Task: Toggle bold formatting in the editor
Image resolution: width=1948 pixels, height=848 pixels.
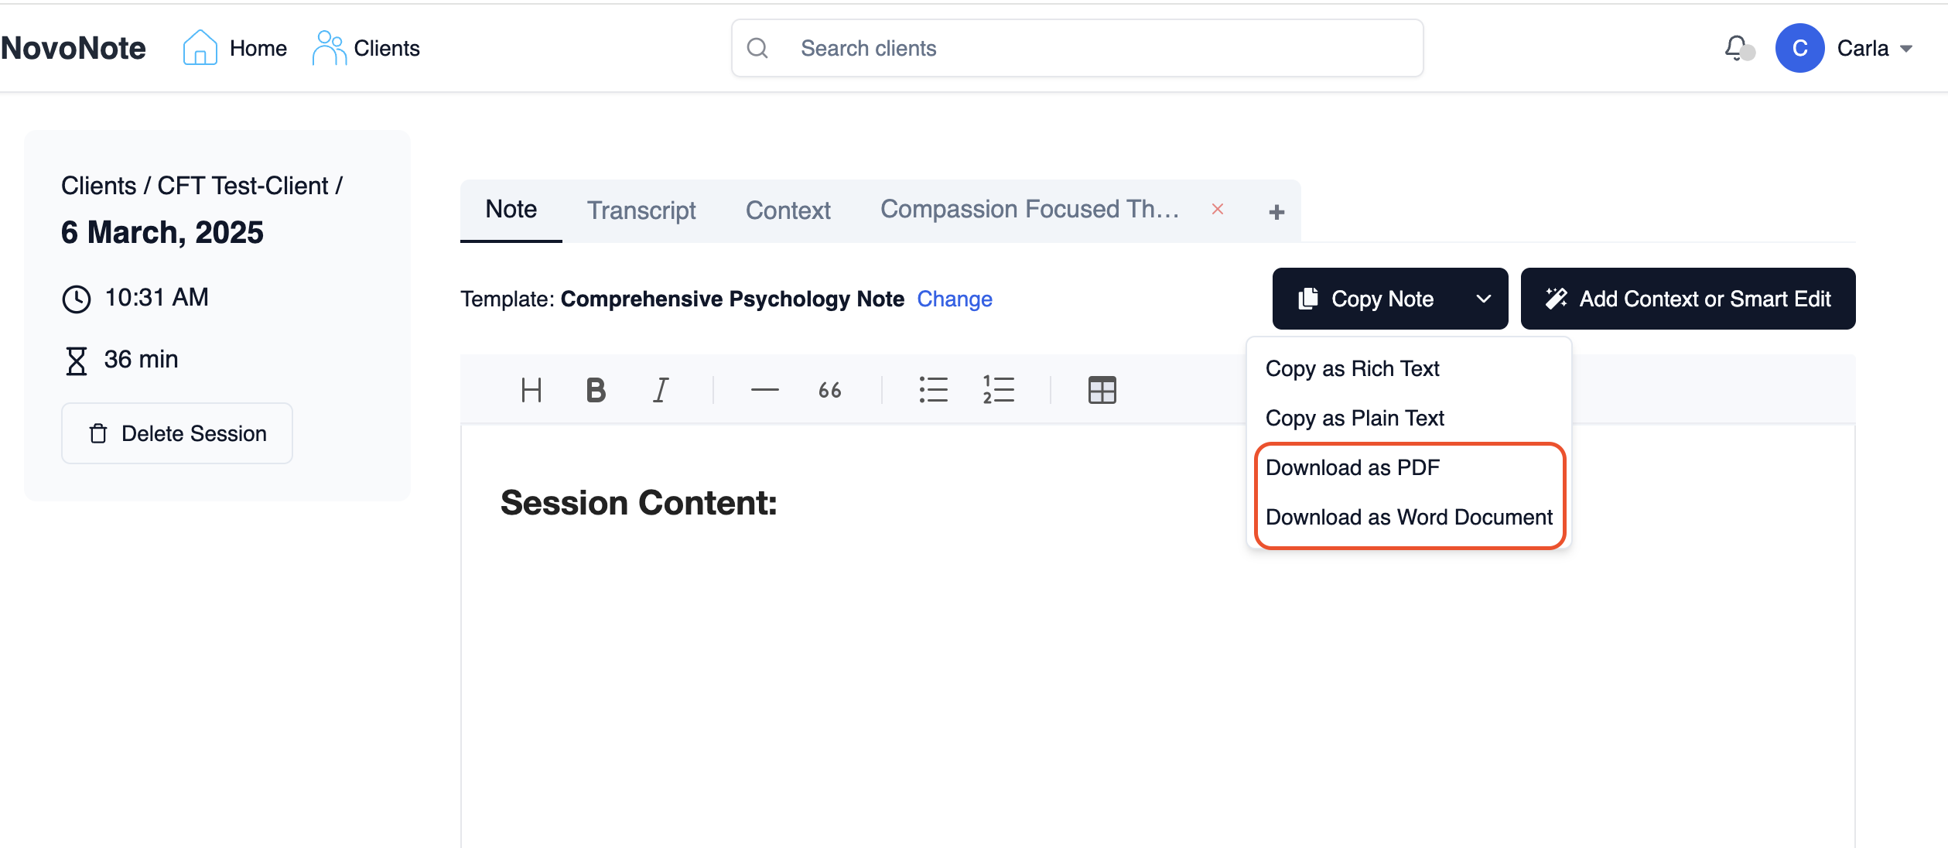Action: [x=594, y=390]
